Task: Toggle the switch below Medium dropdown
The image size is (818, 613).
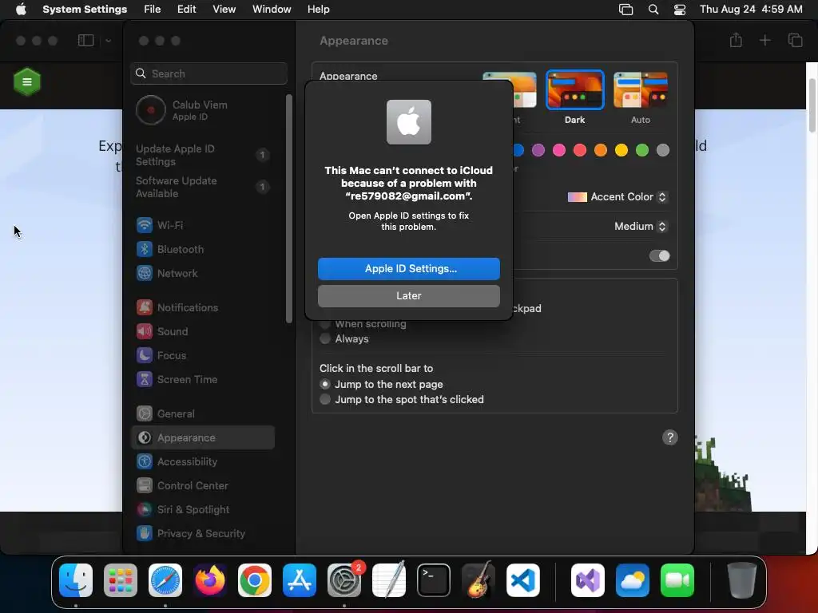Action: 659,256
